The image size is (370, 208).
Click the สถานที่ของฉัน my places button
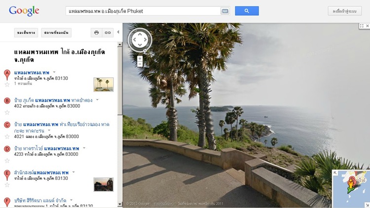pyautogui.click(x=56, y=33)
